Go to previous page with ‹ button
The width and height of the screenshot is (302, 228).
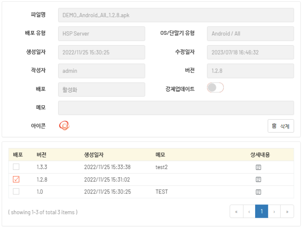click(249, 212)
